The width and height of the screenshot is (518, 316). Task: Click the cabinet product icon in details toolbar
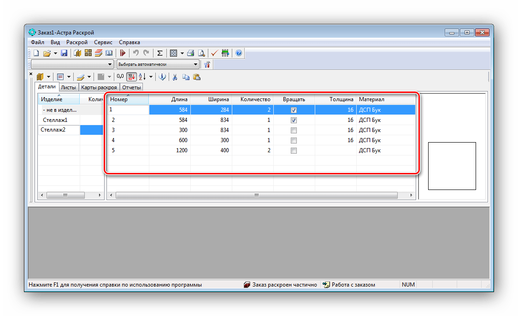click(40, 77)
